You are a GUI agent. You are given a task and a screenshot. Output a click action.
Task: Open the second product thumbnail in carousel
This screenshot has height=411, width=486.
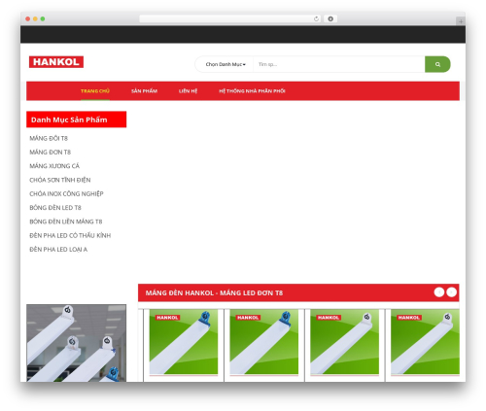[x=264, y=343]
